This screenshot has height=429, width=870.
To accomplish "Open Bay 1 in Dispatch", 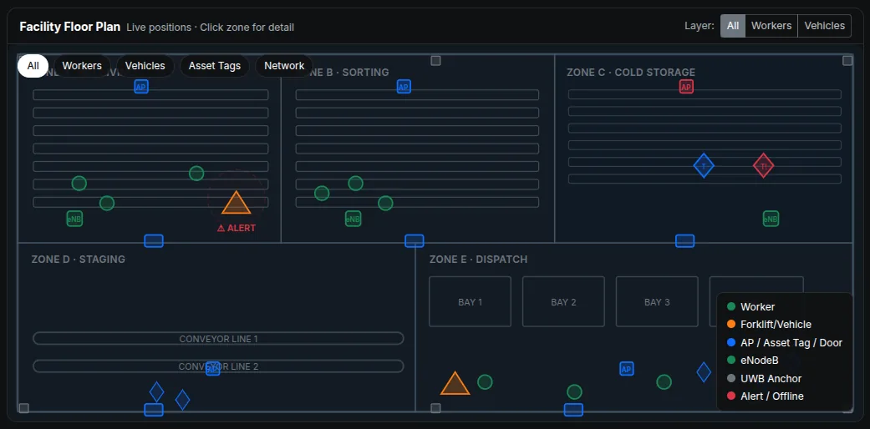I will click(470, 301).
